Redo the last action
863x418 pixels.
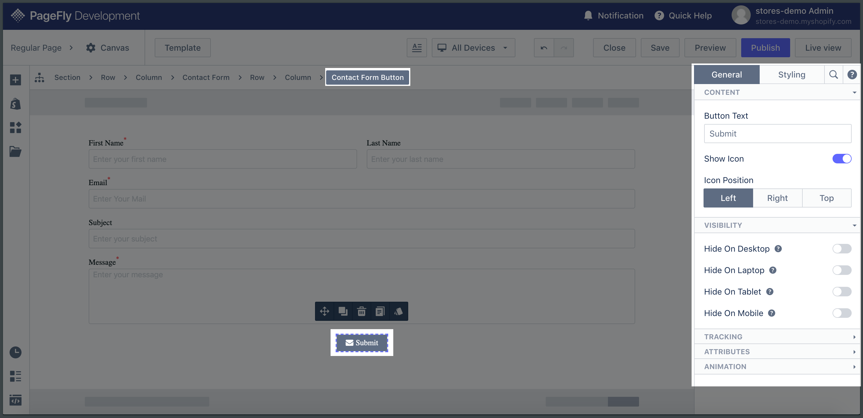click(x=564, y=48)
